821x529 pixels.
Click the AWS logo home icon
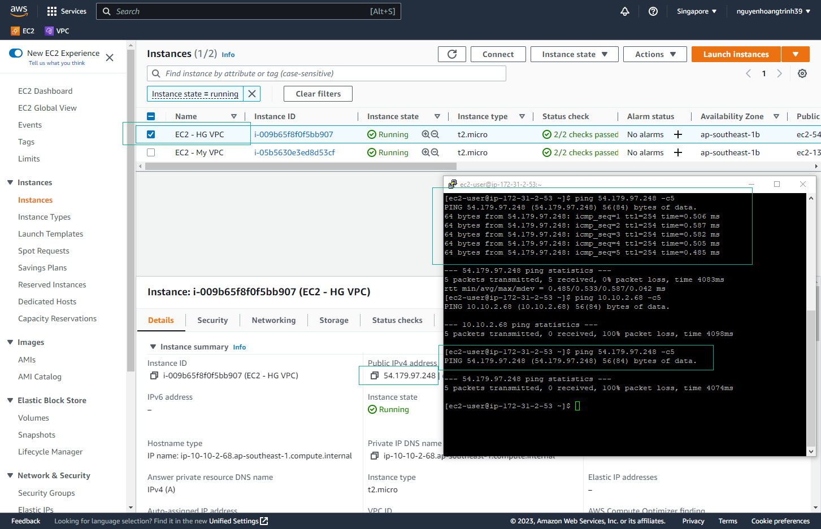pyautogui.click(x=19, y=11)
